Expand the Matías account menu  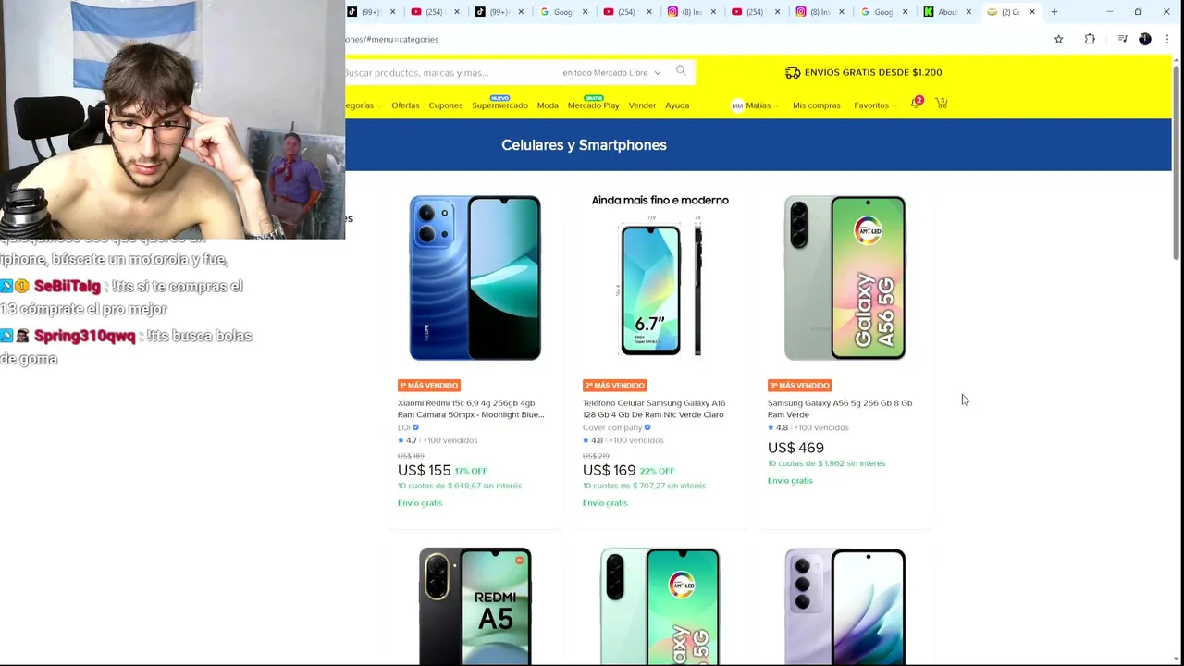click(756, 105)
